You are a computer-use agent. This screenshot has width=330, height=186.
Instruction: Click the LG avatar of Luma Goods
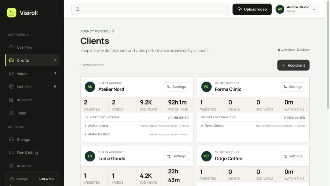[x=90, y=156]
